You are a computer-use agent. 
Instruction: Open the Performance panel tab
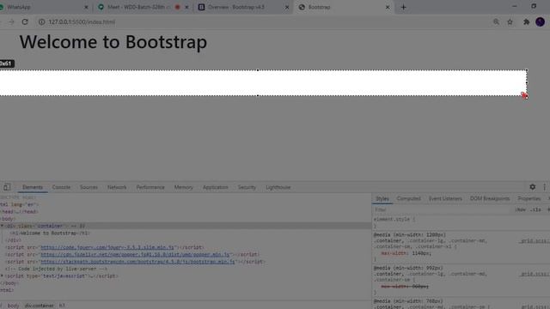tap(150, 187)
